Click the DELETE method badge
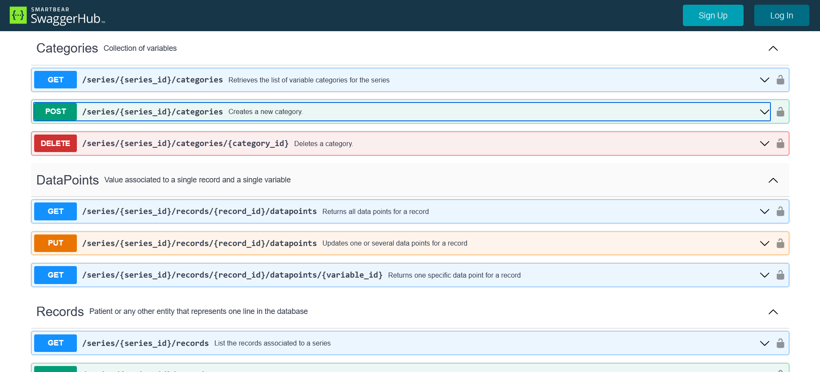The image size is (820, 372). 56,144
